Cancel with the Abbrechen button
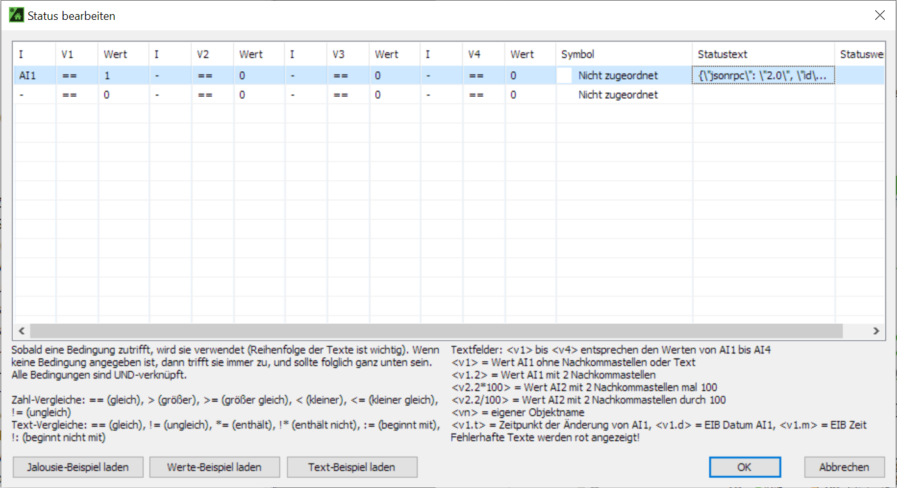Screen dimensions: 897x488 [x=844, y=467]
